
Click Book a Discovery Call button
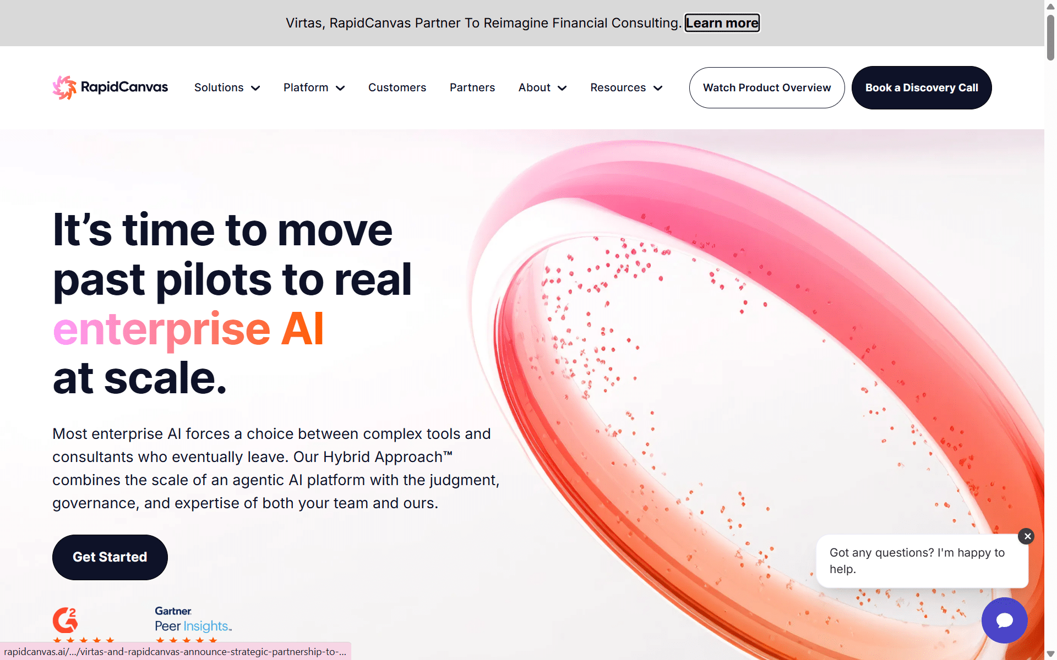click(x=922, y=87)
